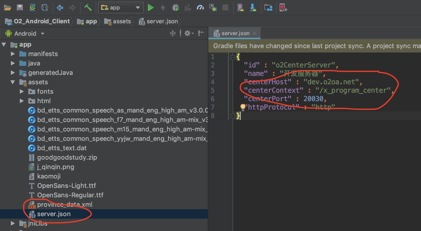
Task: Click the assets breadcrumb
Action: 122,21
